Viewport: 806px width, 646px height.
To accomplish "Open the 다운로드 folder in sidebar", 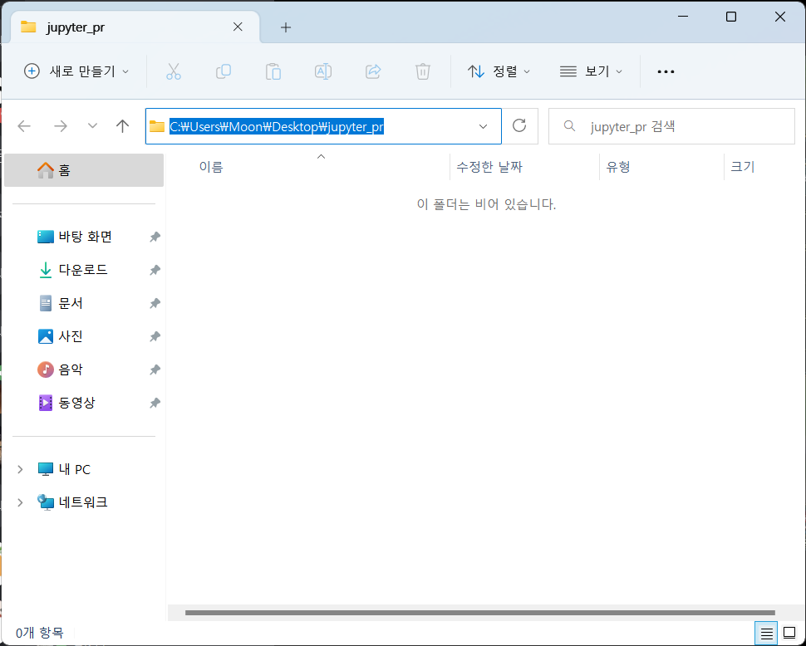I will click(82, 270).
